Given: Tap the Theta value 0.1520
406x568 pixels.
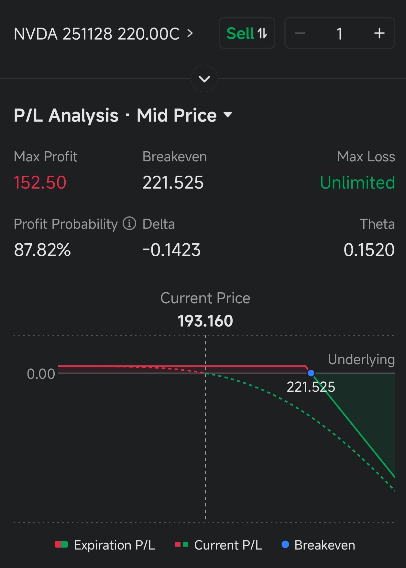Looking at the screenshot, I should pos(369,250).
